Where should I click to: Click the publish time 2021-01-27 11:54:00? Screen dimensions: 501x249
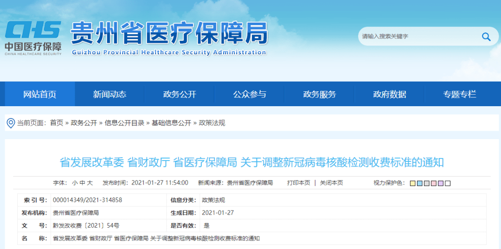coord(160,183)
